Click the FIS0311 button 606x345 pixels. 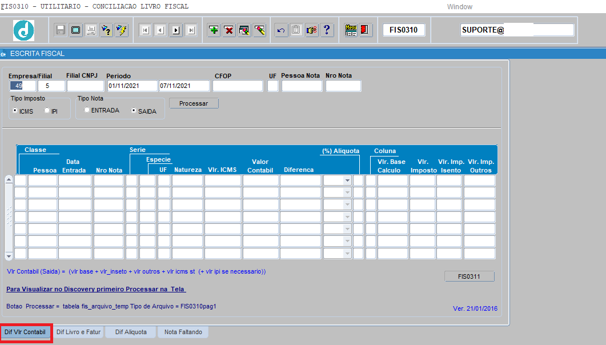[x=469, y=276]
